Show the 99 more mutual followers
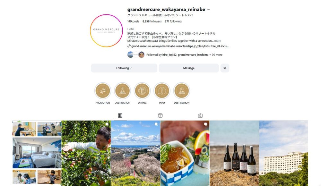321x186 pixels. click(x=216, y=55)
